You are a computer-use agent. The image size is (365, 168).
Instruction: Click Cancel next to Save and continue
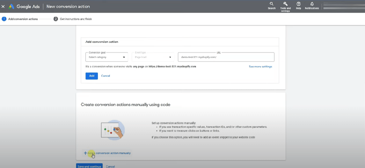pyautogui.click(x=110, y=166)
